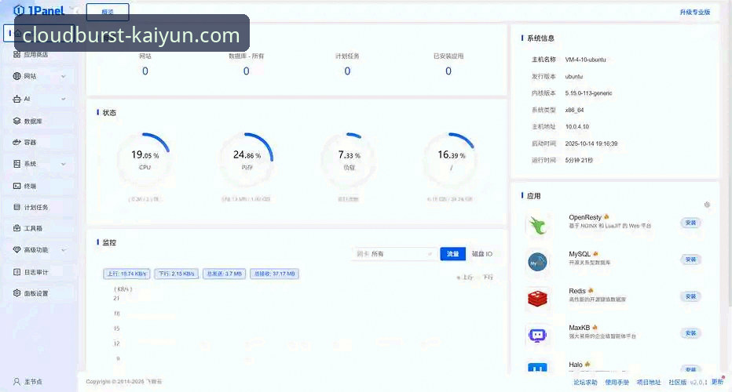Click the OpenResty app logo

point(537,225)
